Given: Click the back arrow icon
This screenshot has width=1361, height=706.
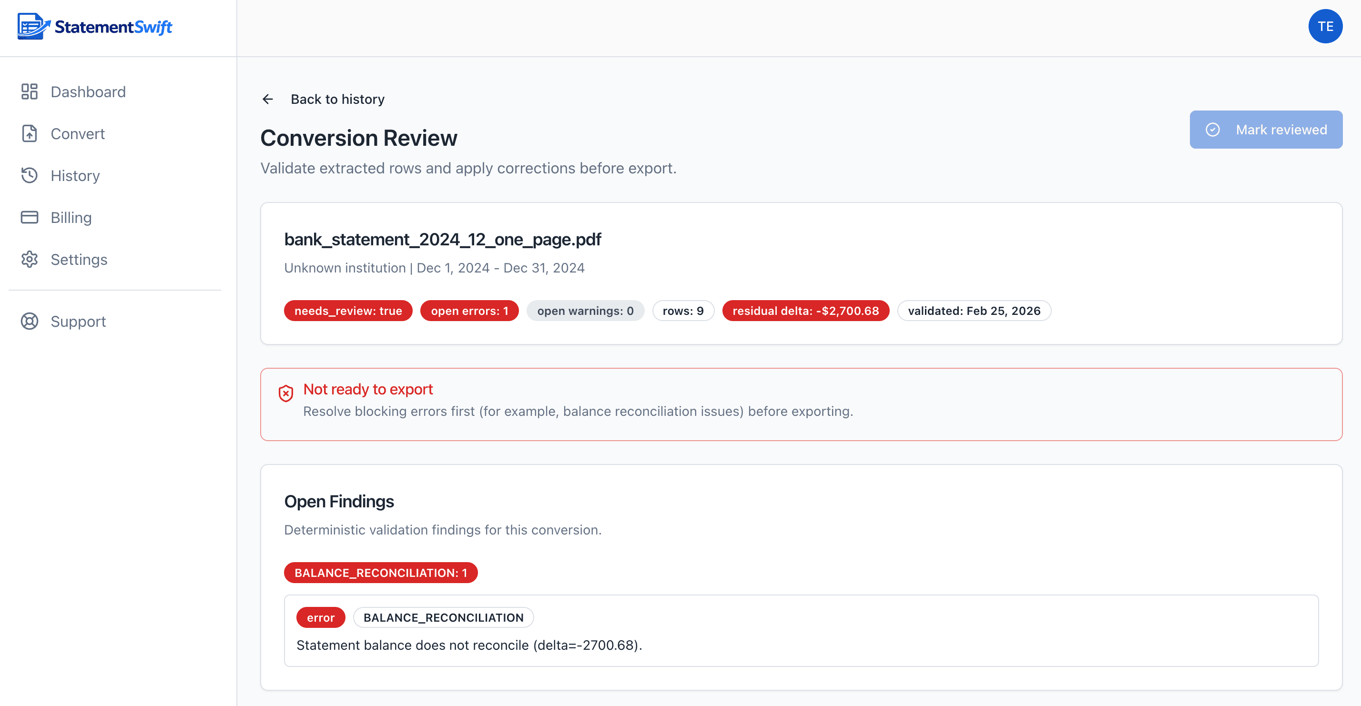Looking at the screenshot, I should [268, 99].
